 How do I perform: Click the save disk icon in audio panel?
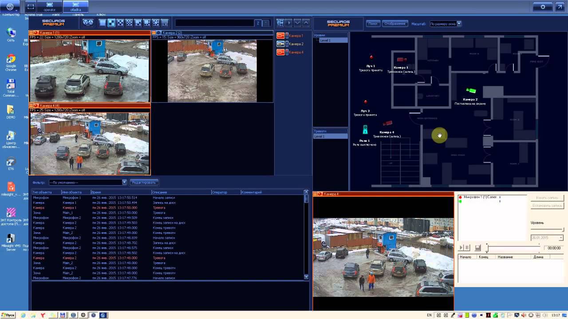(478, 248)
